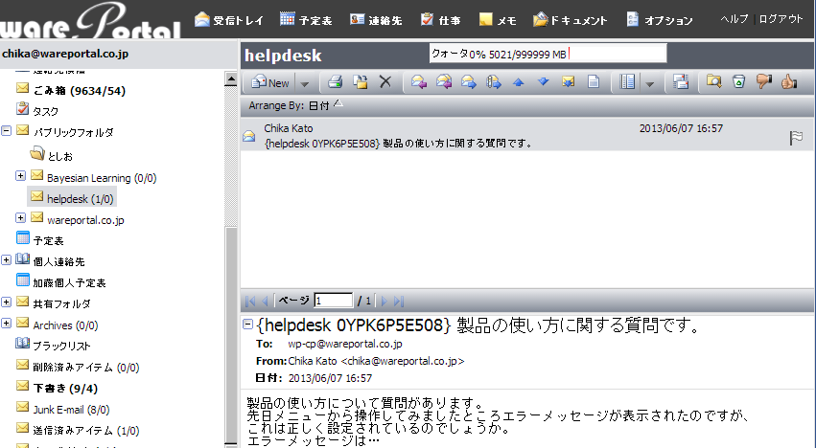Toggle sort order arrow next to 日付
The height and width of the screenshot is (448, 816).
tap(338, 103)
